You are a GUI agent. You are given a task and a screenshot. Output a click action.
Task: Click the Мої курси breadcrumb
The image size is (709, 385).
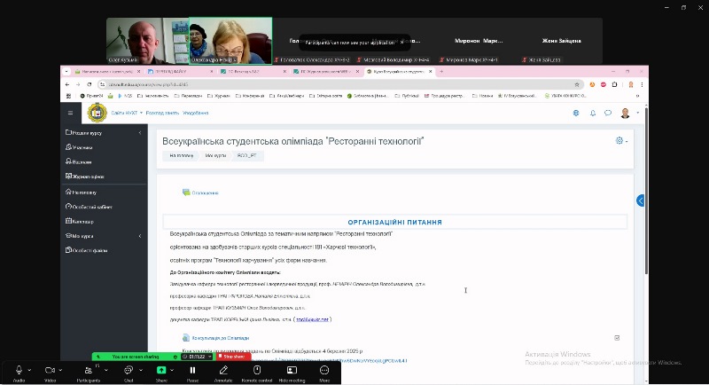click(x=215, y=155)
